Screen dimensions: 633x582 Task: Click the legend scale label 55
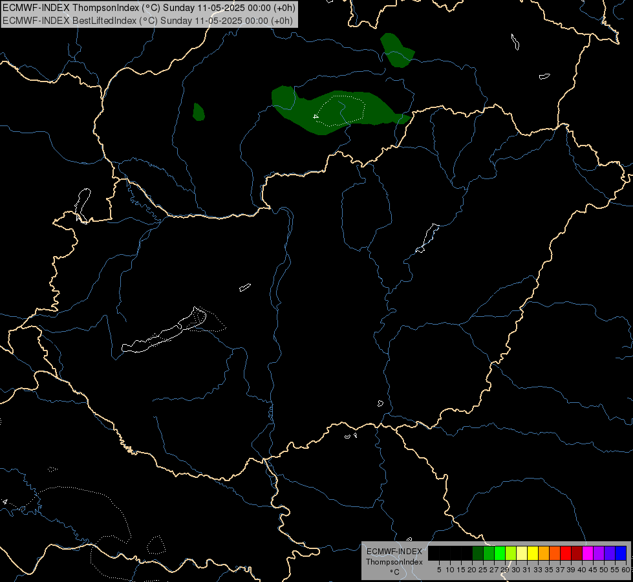[x=615, y=570]
